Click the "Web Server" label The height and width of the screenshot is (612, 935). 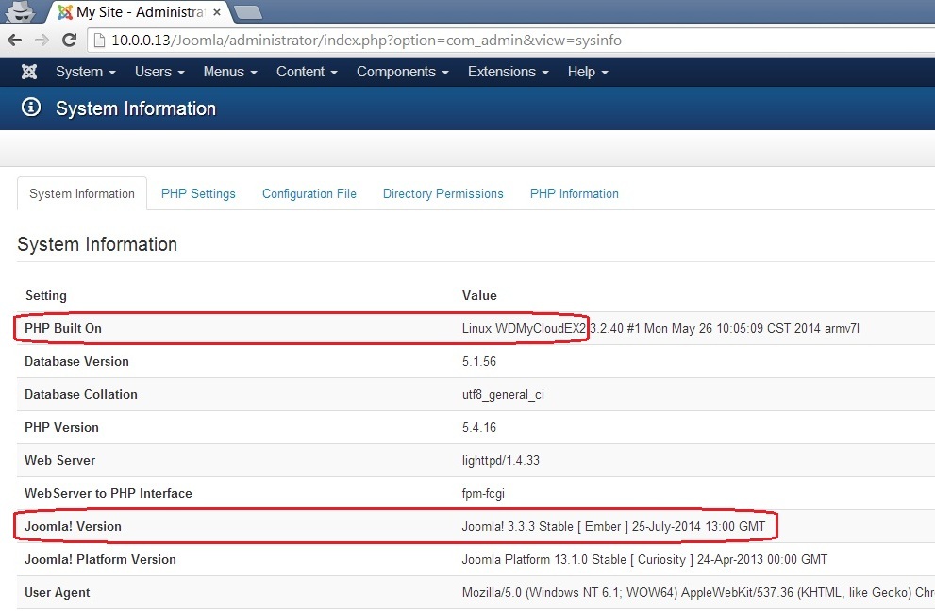[60, 460]
